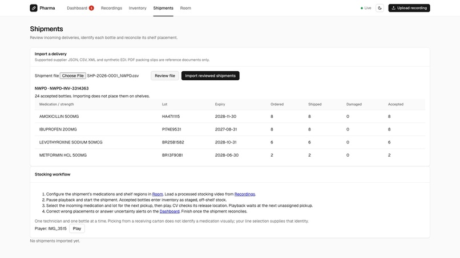Image resolution: width=460 pixels, height=258 pixels.
Task: Click the Pharma brand name
Action: 47,8
